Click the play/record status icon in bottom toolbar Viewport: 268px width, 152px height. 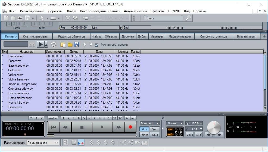(81, 142)
